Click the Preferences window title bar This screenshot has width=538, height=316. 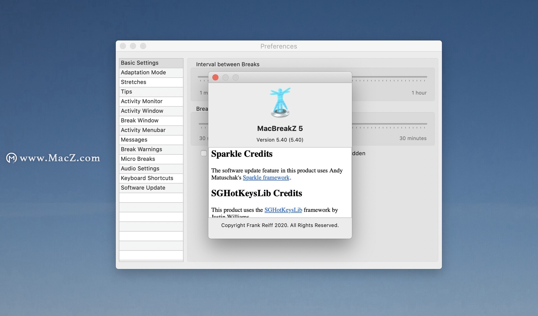click(x=279, y=46)
